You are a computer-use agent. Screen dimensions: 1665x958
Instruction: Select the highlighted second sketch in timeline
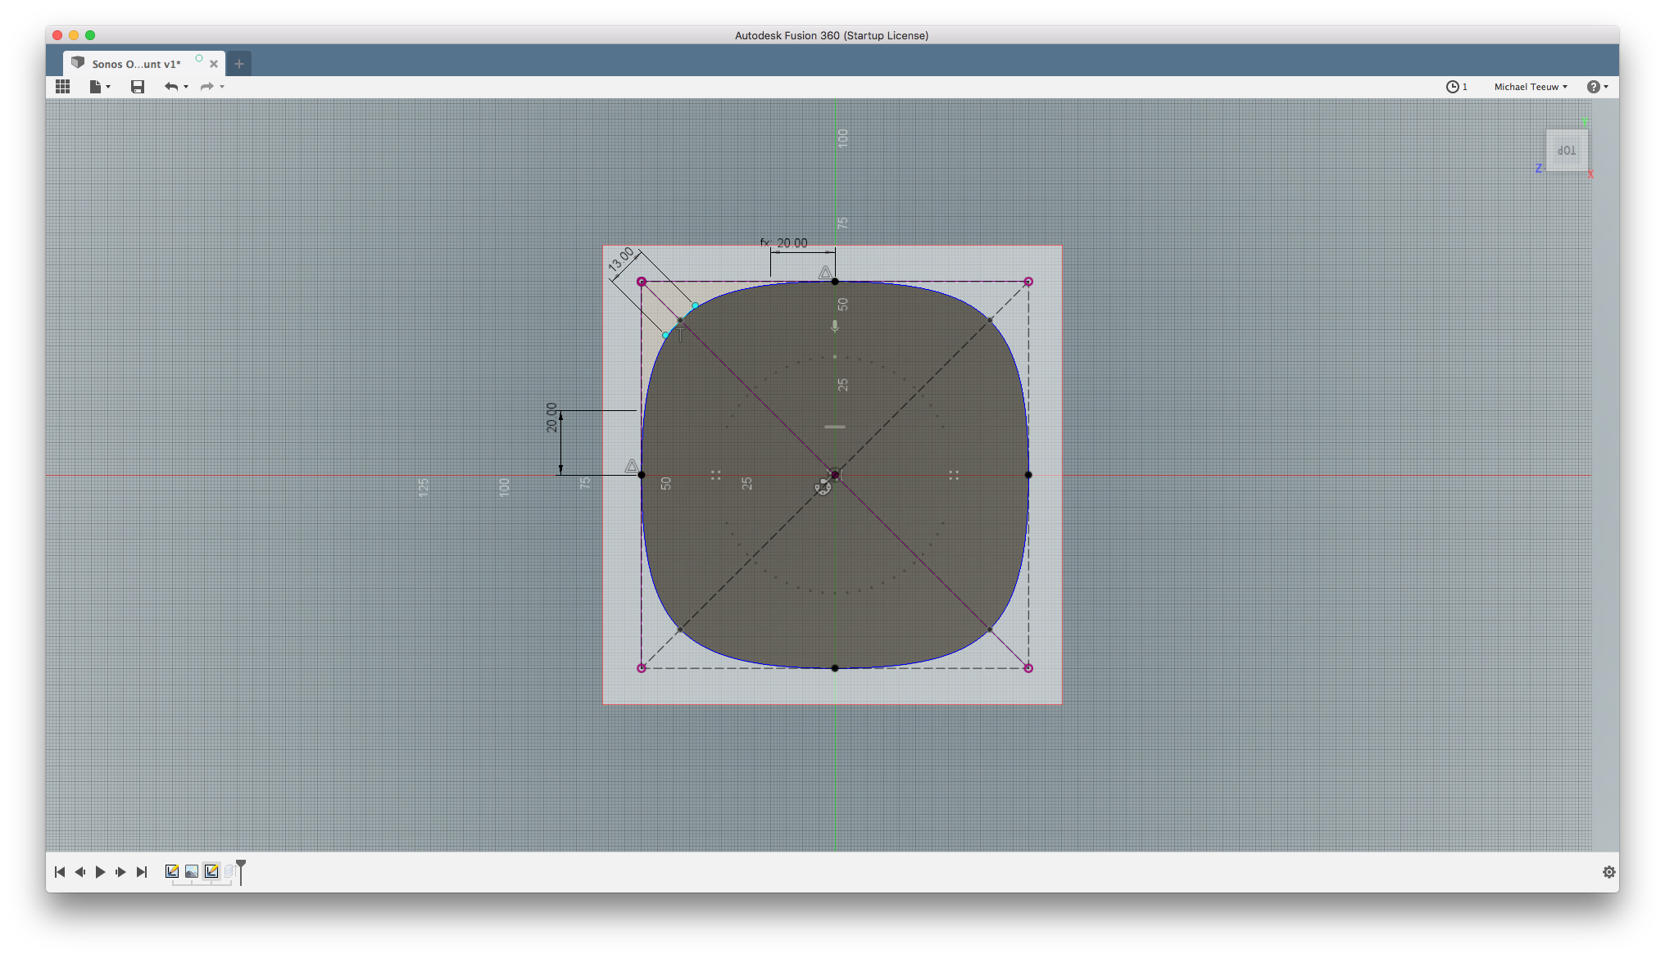pyautogui.click(x=211, y=871)
